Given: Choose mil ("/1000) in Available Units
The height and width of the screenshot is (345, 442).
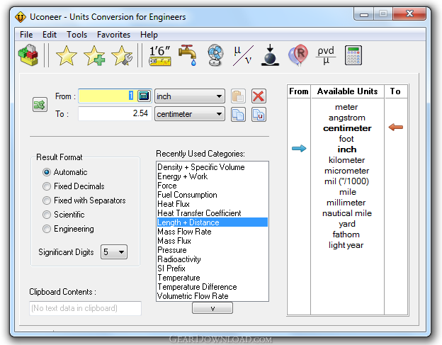Looking at the screenshot, I should point(346,181).
